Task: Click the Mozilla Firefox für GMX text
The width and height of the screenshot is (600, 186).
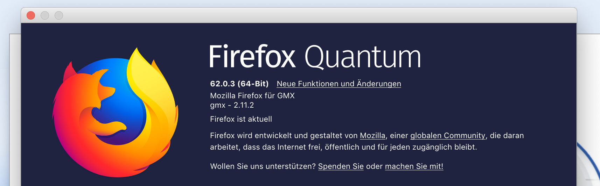Action: [252, 96]
